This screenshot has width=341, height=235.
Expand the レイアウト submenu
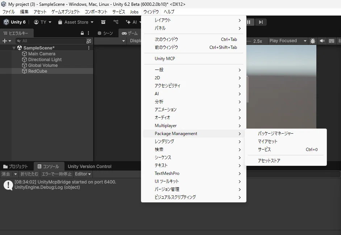[x=194, y=20]
